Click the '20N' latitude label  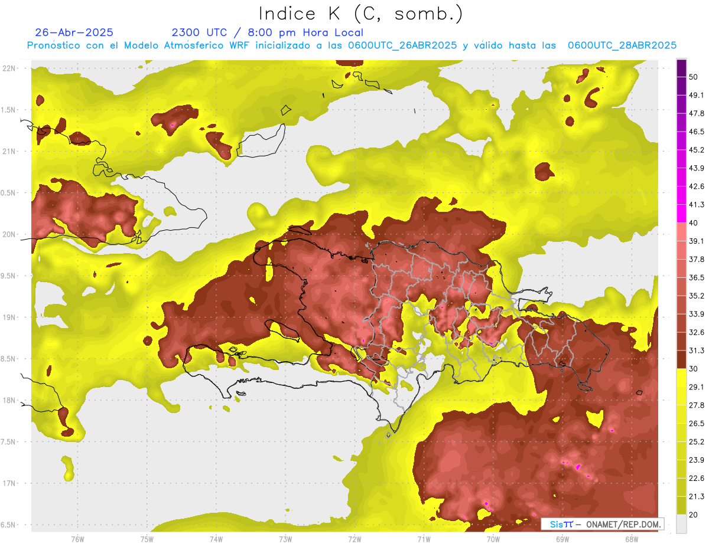[x=9, y=234]
